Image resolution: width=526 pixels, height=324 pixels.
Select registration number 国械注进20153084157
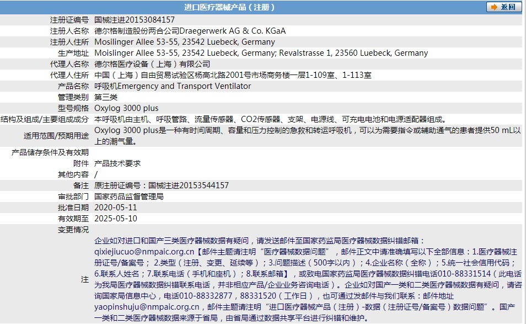(135, 20)
